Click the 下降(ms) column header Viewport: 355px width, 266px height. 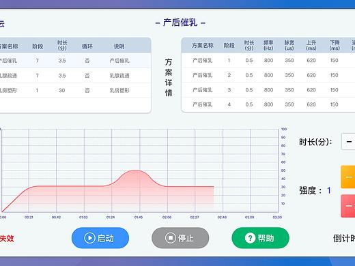pos(335,45)
